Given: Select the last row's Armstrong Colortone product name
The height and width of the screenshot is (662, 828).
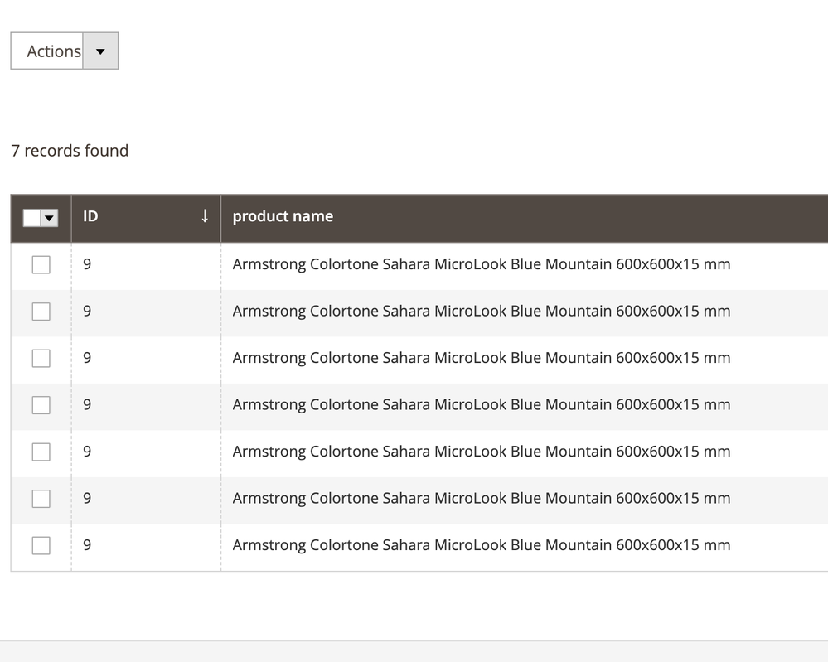Looking at the screenshot, I should [481, 545].
